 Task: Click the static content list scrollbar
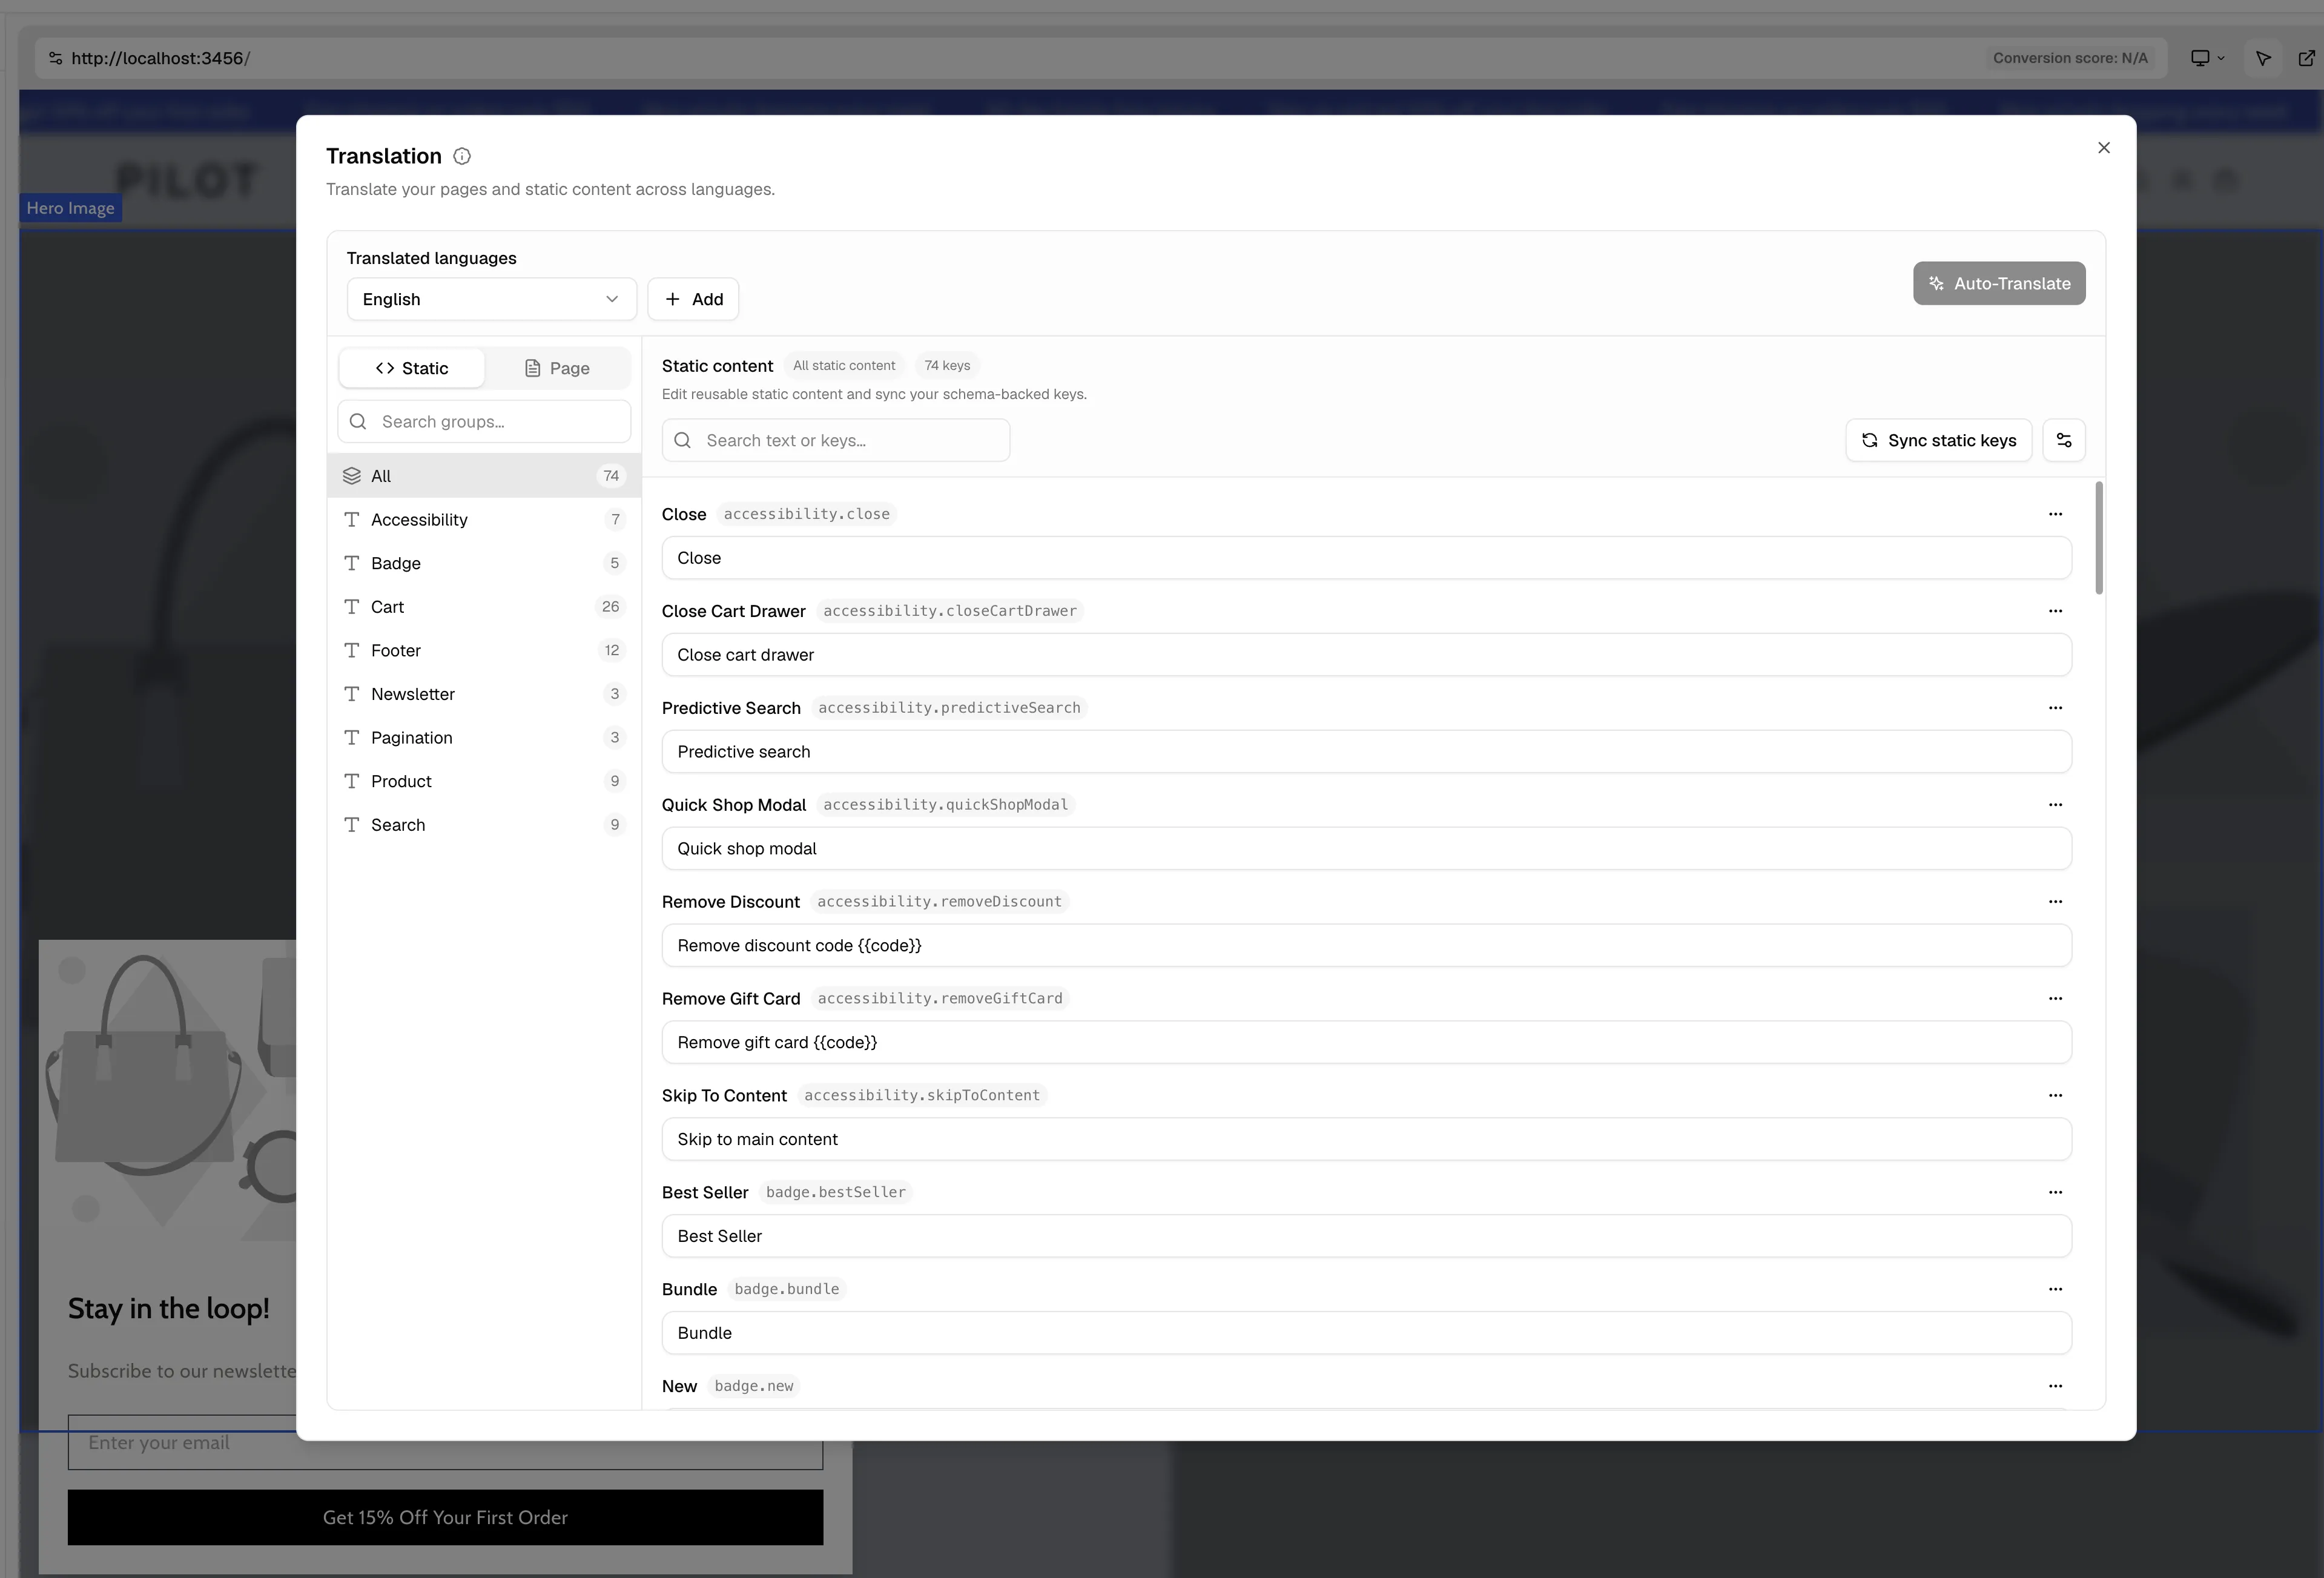coord(2098,538)
